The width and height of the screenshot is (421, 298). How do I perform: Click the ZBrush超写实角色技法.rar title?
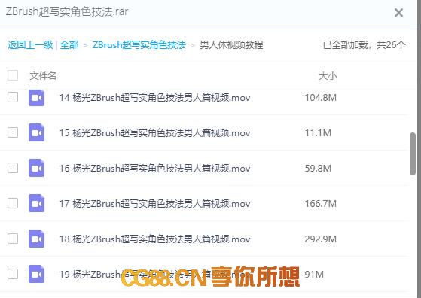click(67, 11)
